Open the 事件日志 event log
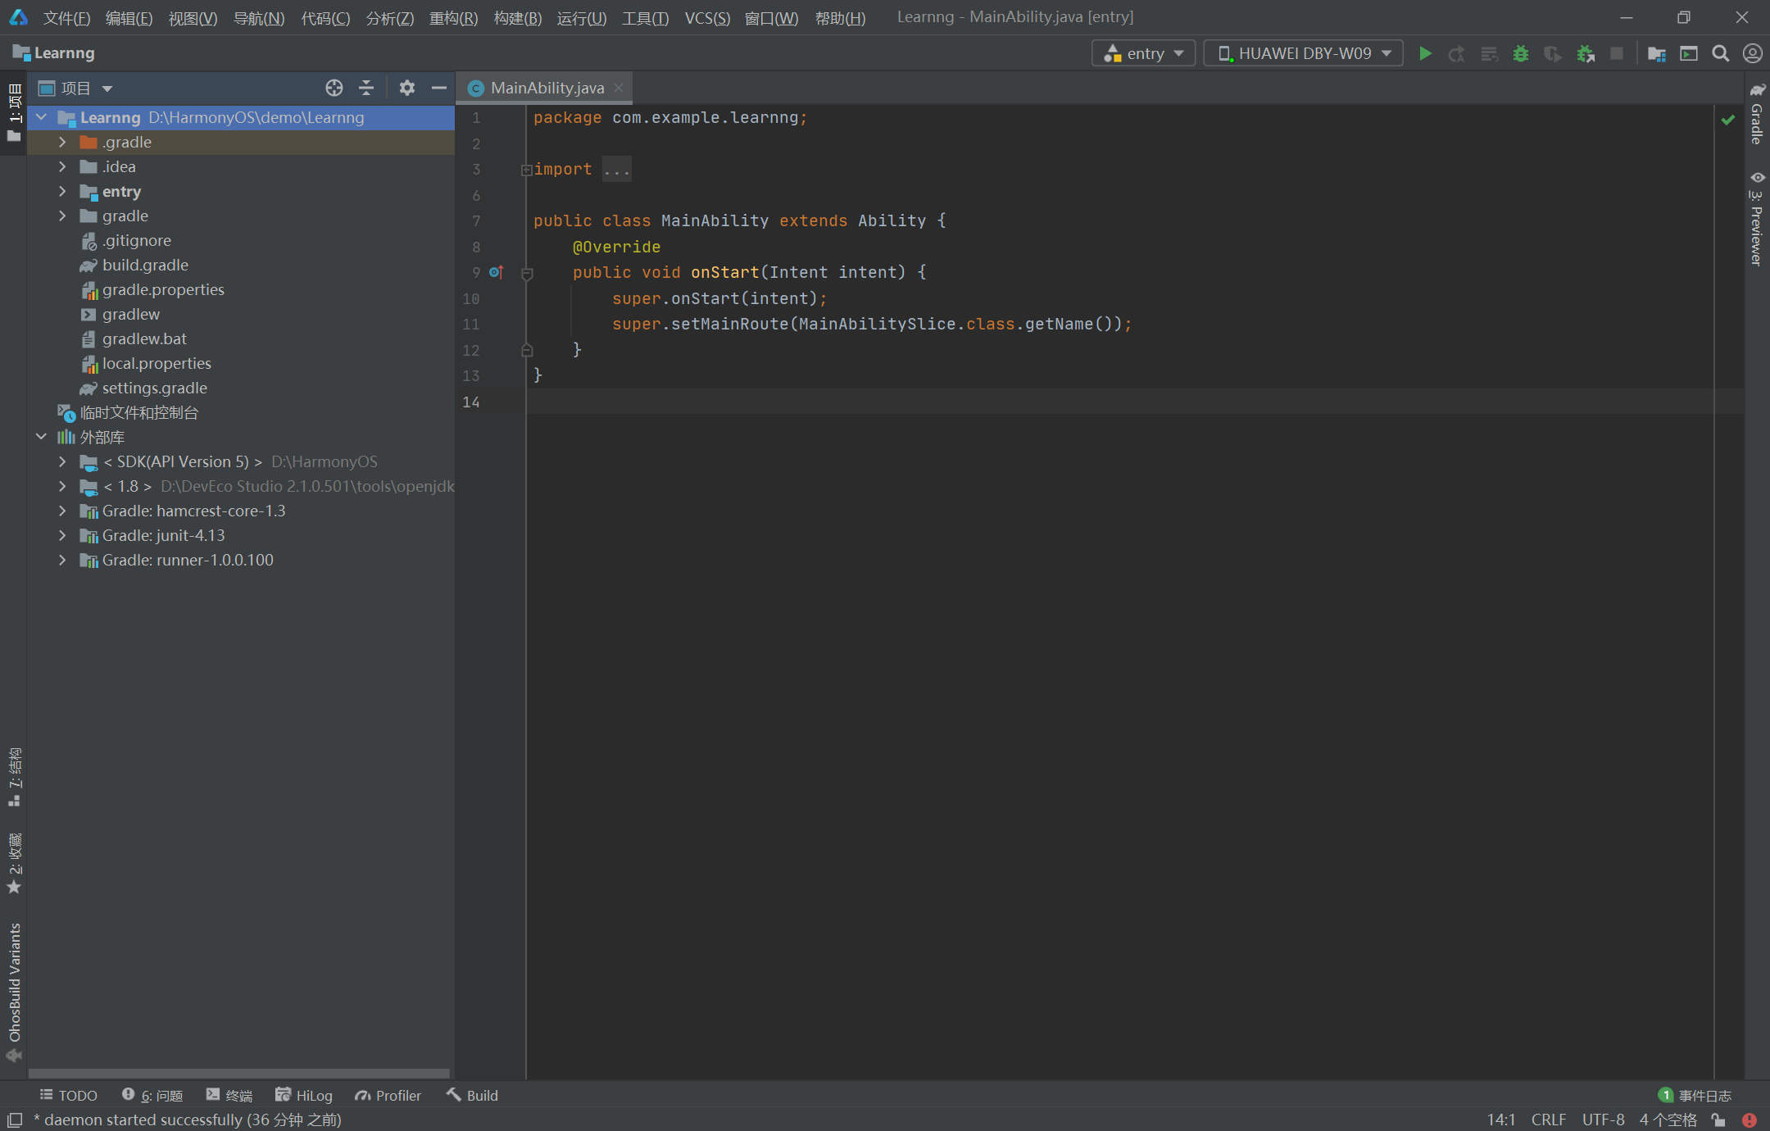Image resolution: width=1770 pixels, height=1131 pixels. (1695, 1095)
